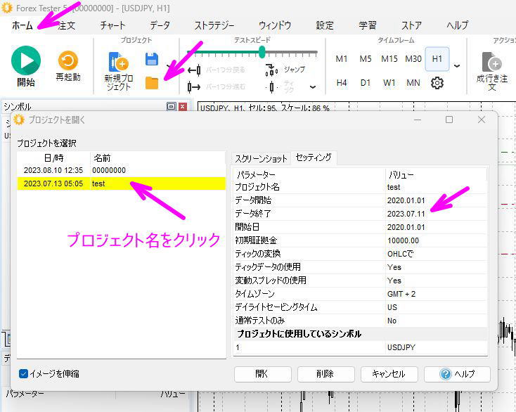Click data start value 2020.01.01

pos(406,200)
